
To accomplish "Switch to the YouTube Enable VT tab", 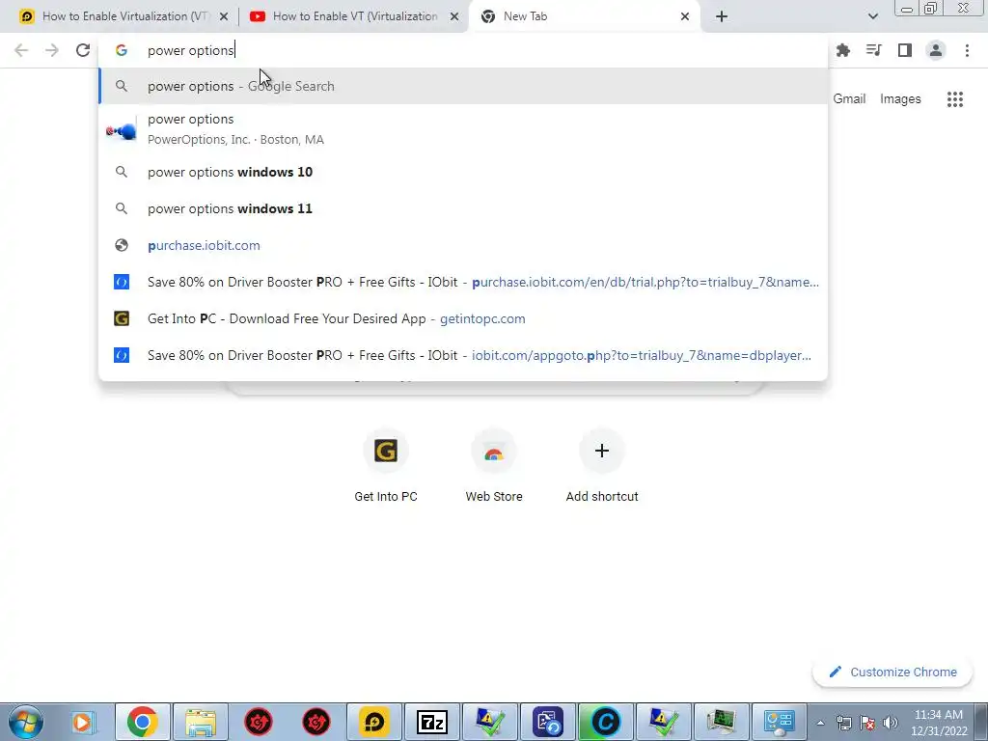I will tap(354, 16).
